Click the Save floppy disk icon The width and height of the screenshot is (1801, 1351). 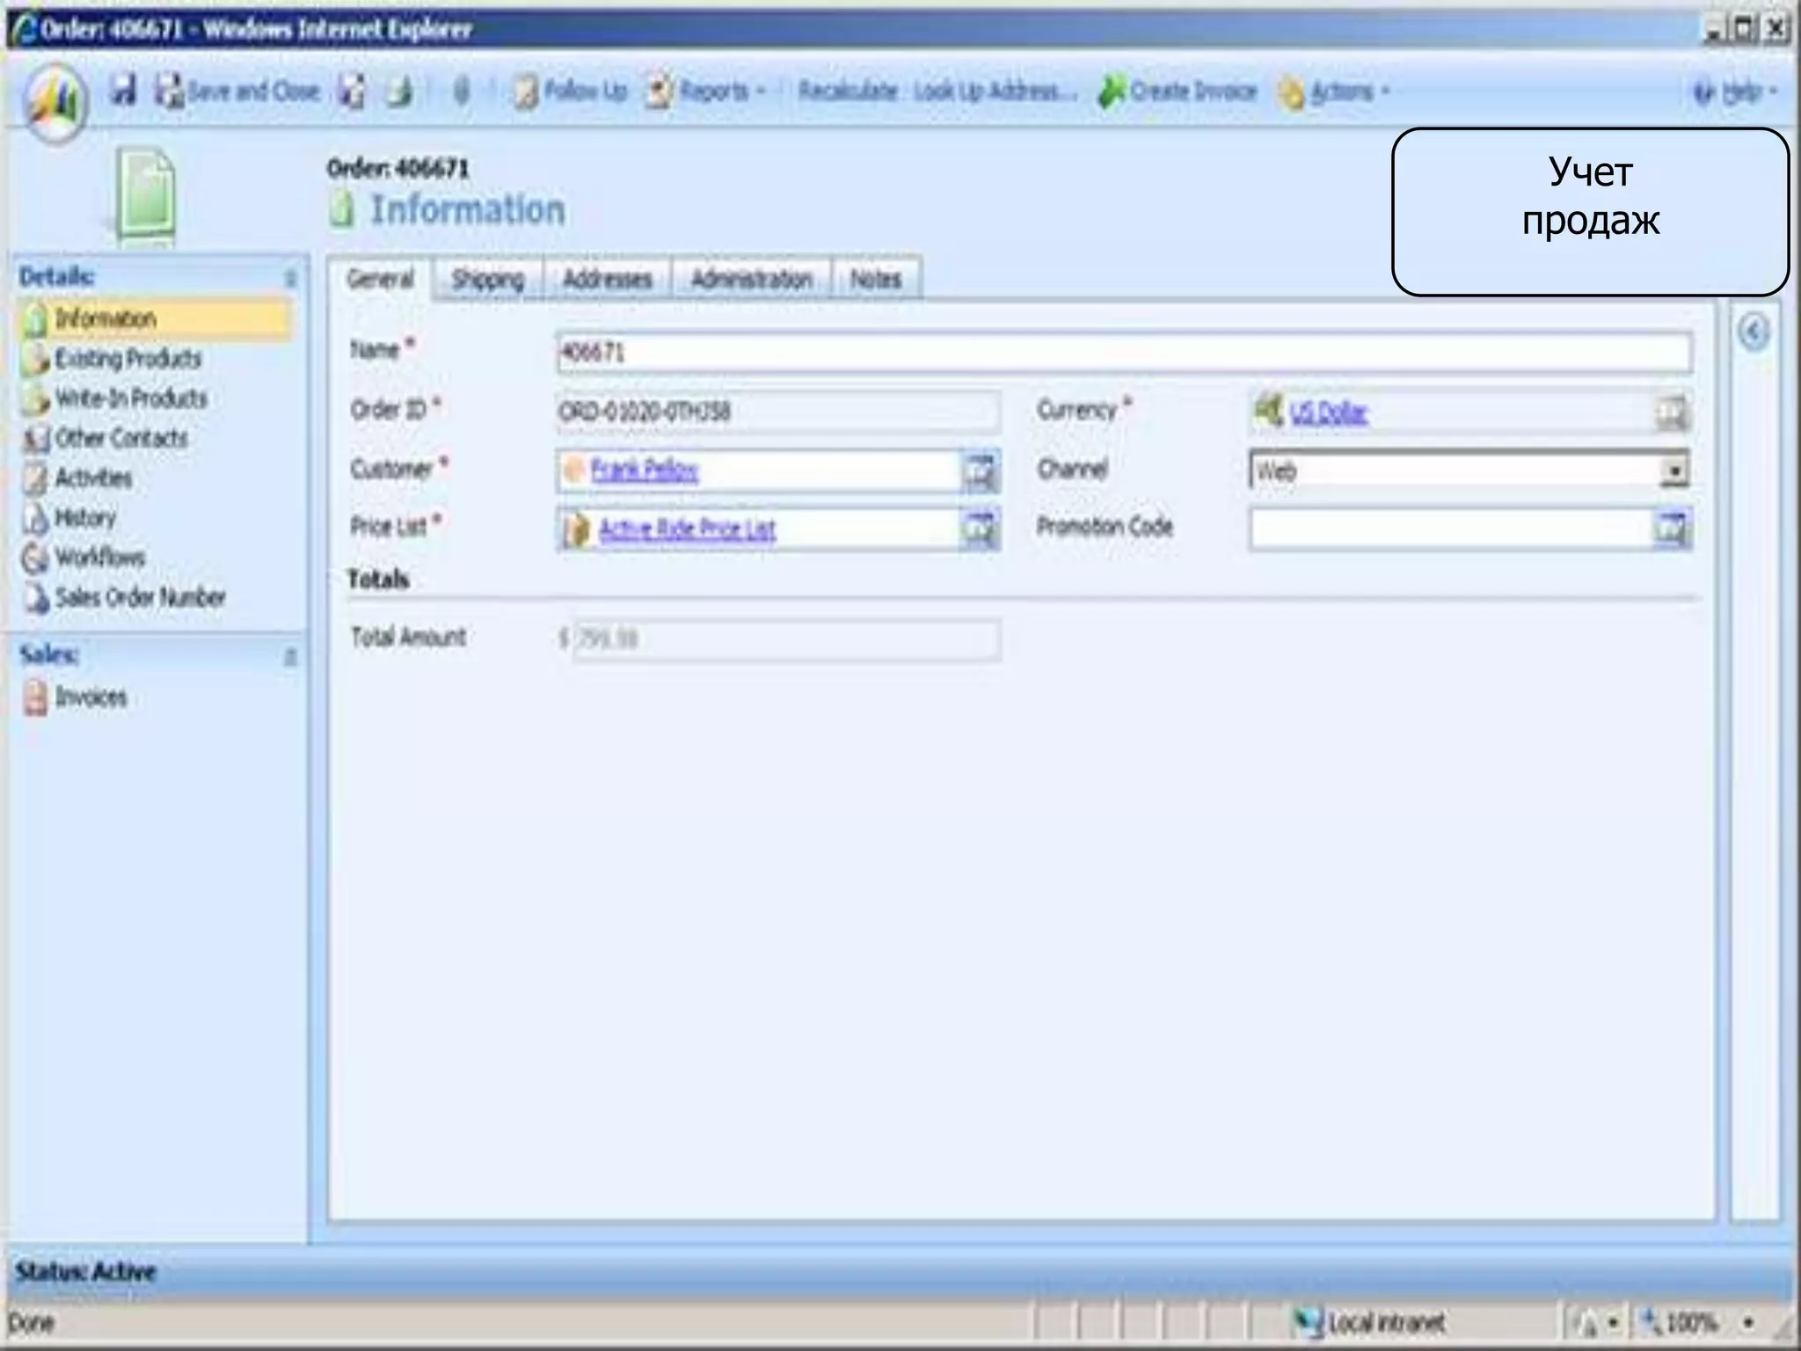tap(123, 91)
